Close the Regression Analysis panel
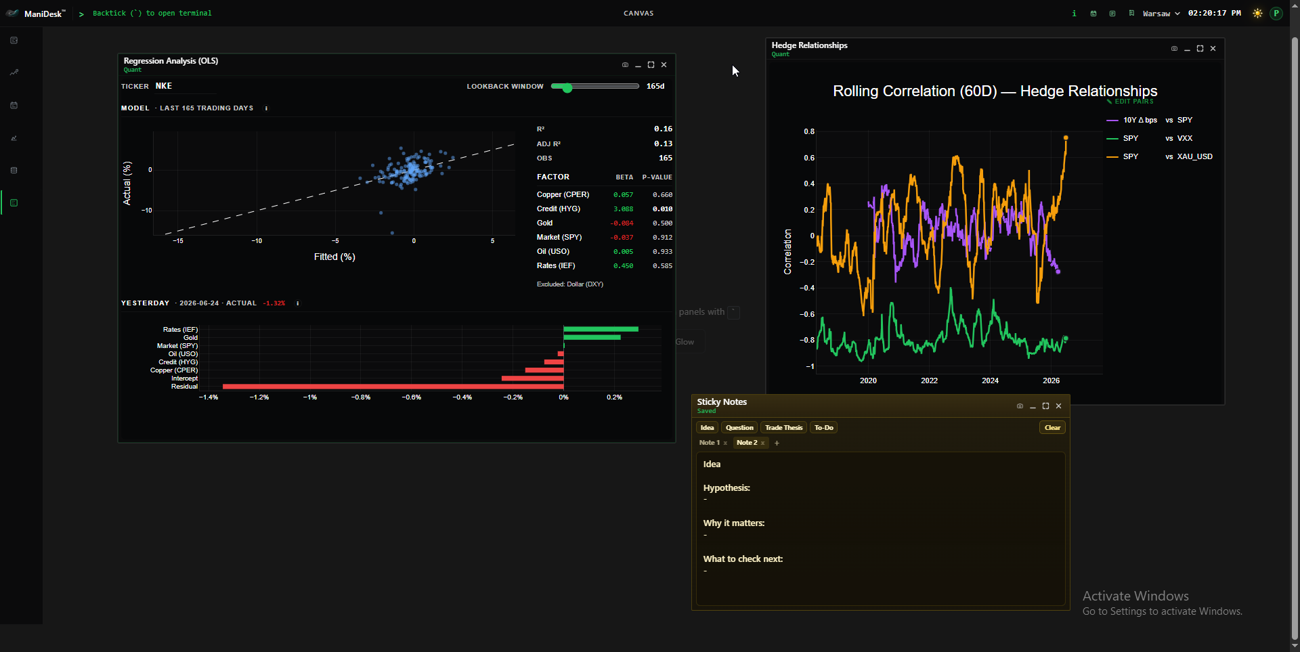 [664, 65]
